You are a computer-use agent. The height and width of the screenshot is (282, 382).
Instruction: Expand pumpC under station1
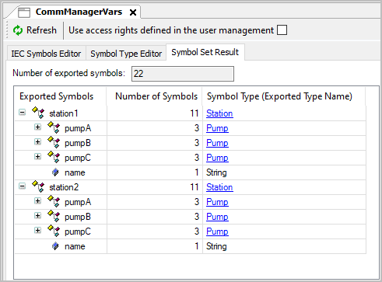click(37, 157)
